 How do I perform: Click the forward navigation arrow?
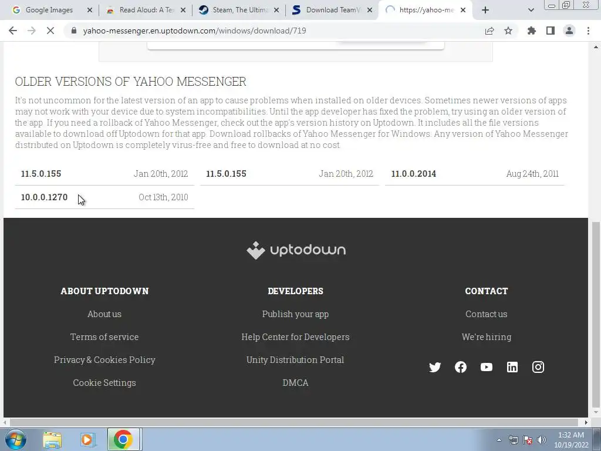32,31
